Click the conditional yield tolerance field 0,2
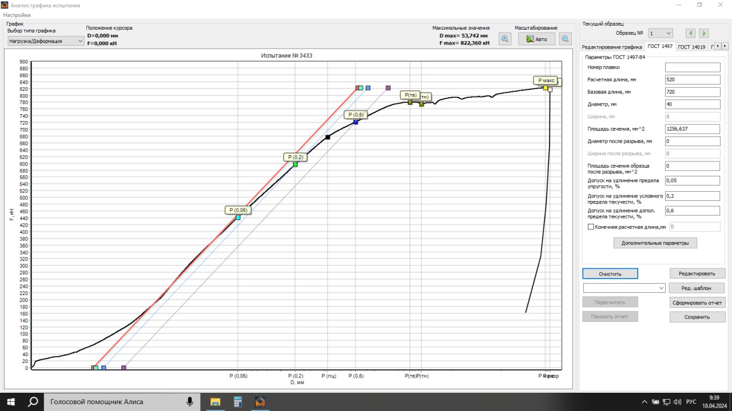Viewport: 732px width, 411px height. (693, 196)
